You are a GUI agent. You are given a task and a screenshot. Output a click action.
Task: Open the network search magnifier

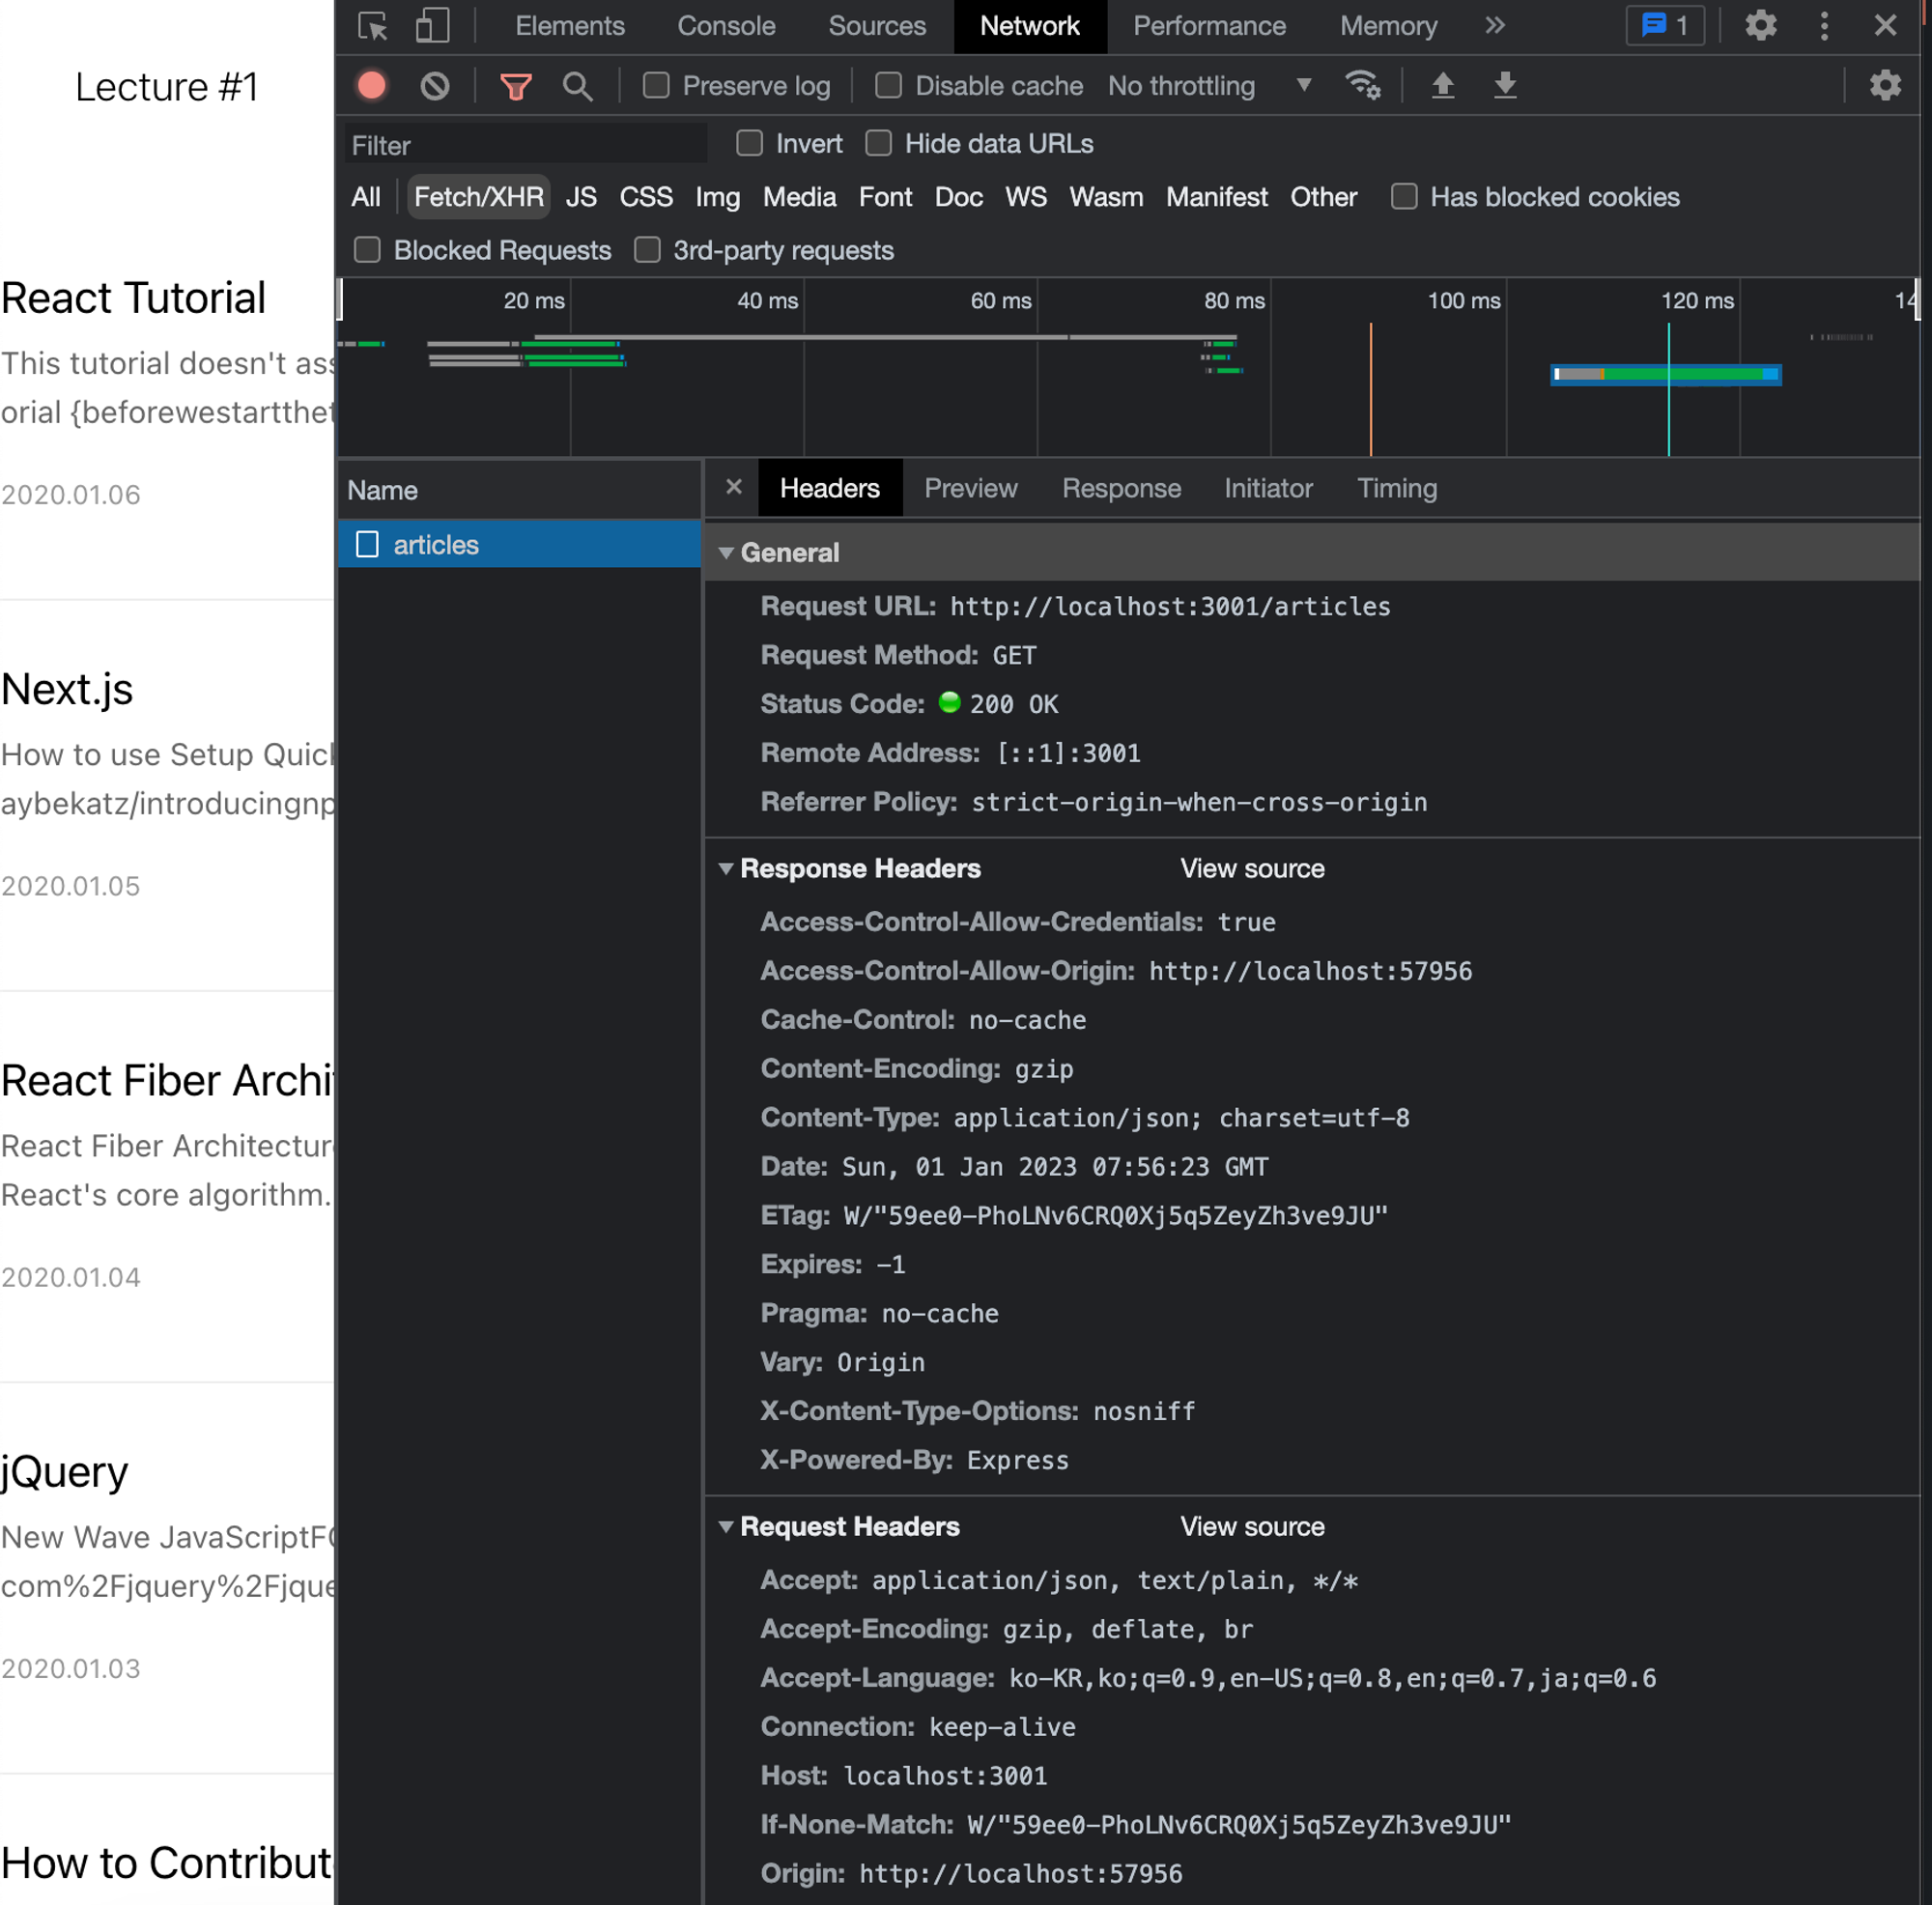(x=577, y=86)
